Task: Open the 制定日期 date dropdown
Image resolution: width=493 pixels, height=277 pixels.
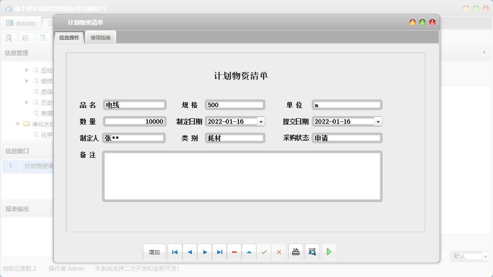Action: 261,121
